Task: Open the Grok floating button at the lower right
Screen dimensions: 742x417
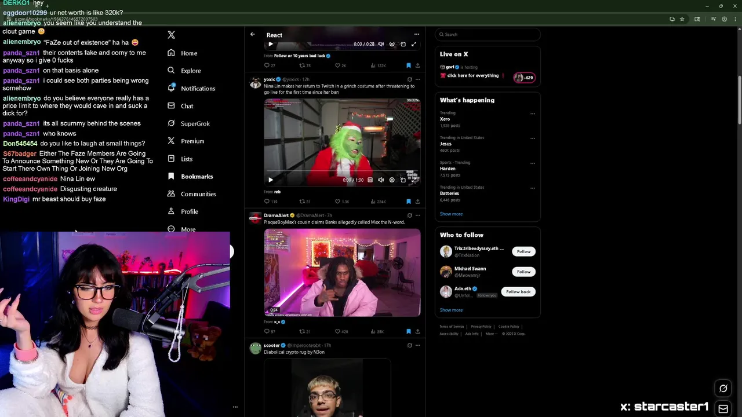Action: [723, 389]
